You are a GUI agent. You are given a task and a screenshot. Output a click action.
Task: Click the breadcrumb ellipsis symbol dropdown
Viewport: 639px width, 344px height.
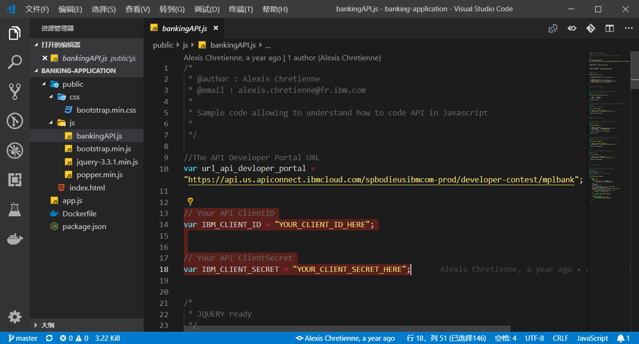(268, 45)
